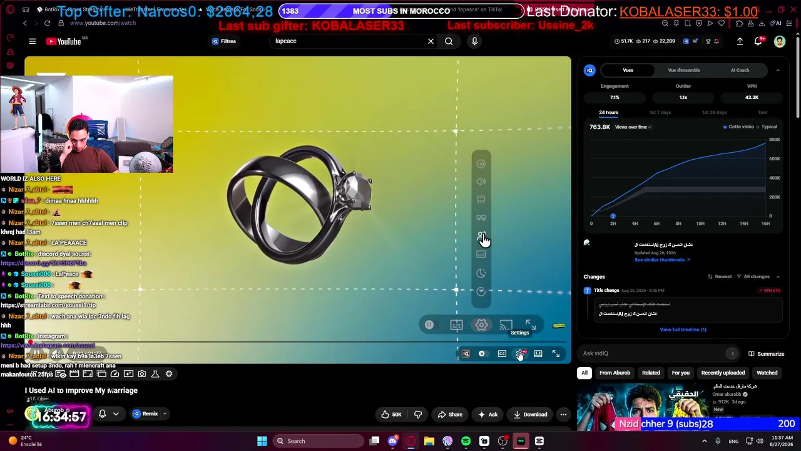The image size is (801, 451).
Task: Click the video progress bar
Action: click(x=297, y=343)
